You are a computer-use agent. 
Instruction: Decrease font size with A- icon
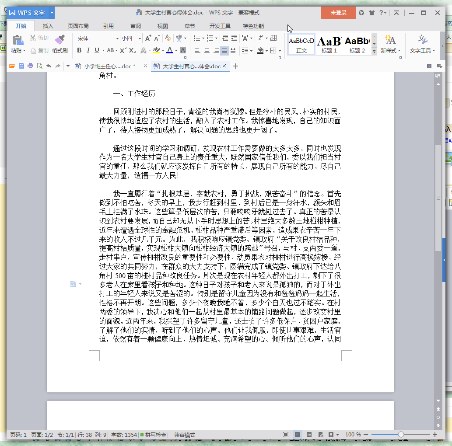point(157,38)
